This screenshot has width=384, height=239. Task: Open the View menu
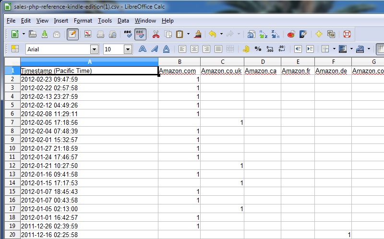pos(42,21)
